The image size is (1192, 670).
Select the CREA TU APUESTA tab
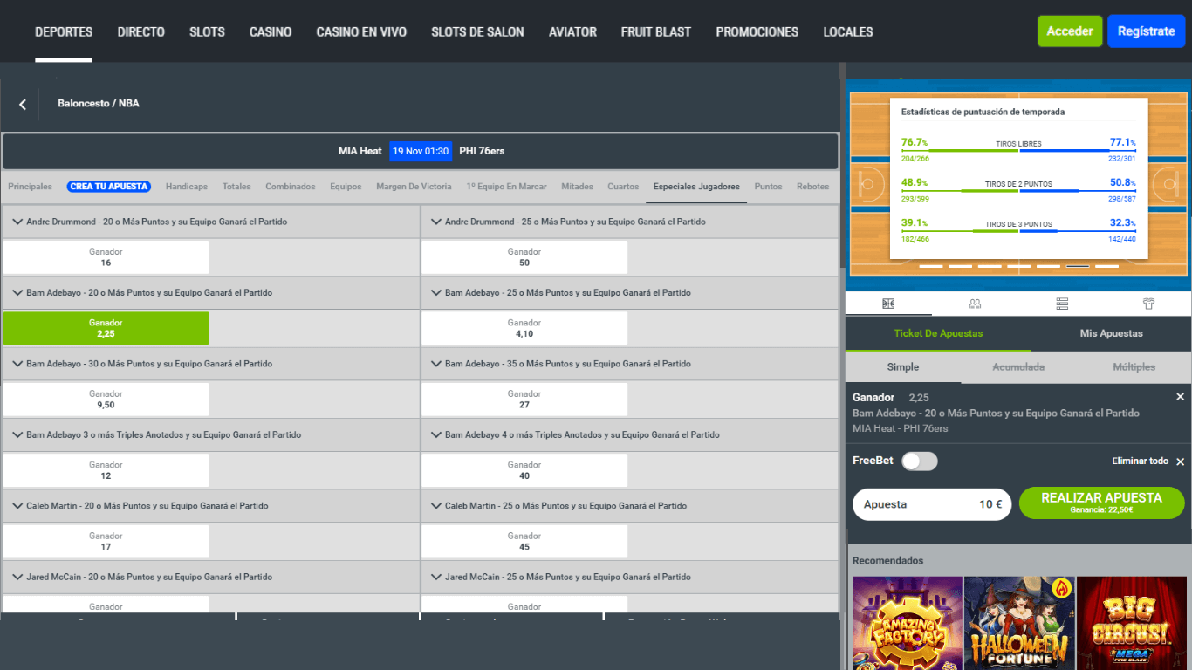pyautogui.click(x=109, y=187)
